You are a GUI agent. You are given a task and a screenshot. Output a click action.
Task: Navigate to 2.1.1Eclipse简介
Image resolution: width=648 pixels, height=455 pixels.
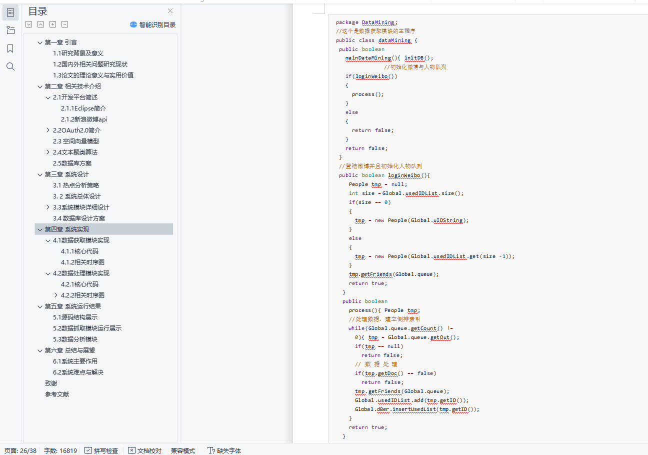[x=83, y=108]
